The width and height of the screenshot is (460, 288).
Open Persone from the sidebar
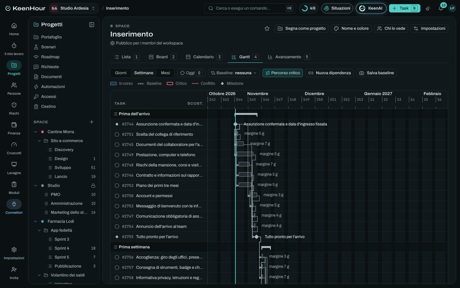pos(14,89)
